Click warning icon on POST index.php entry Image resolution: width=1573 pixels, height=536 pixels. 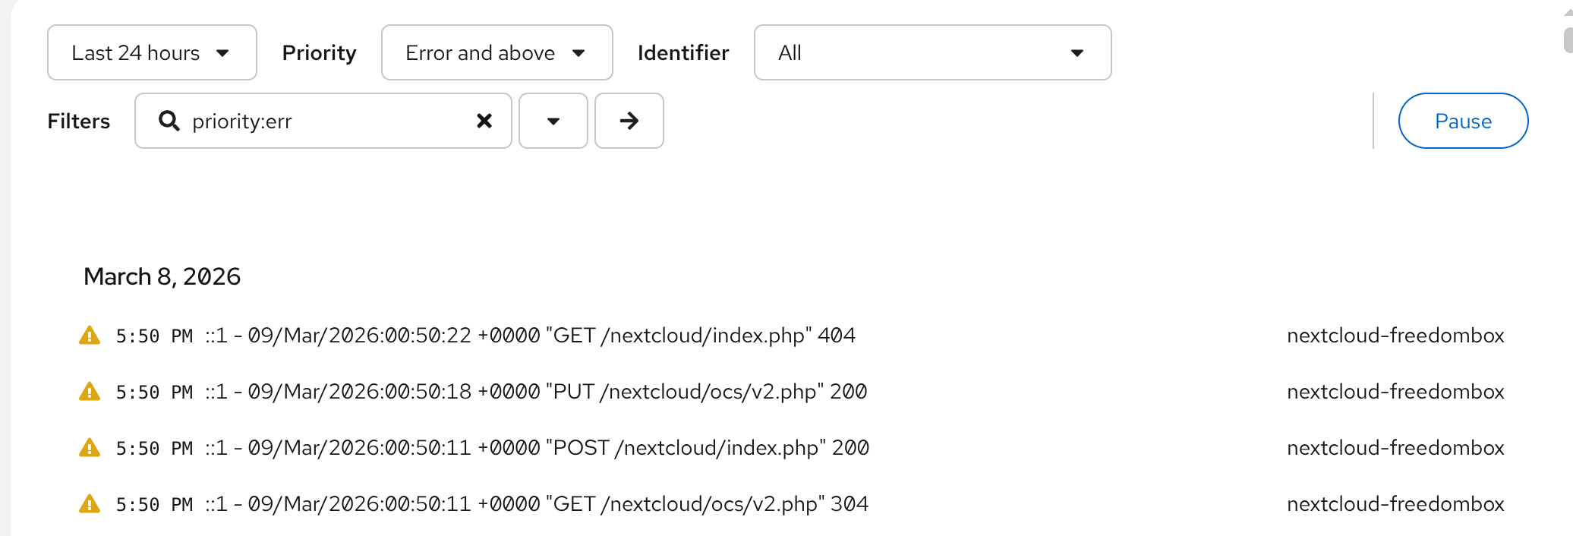tap(90, 448)
